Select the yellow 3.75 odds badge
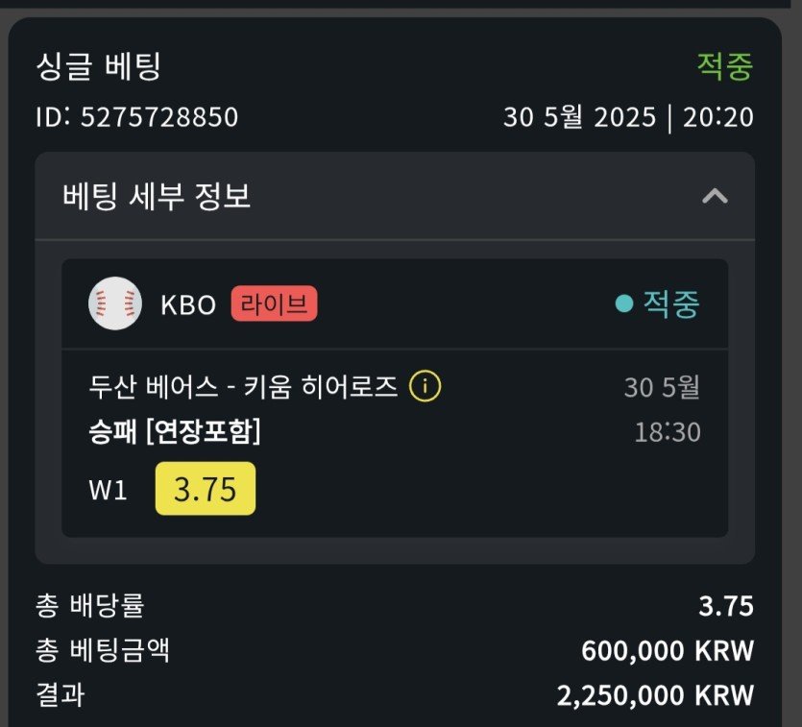The width and height of the screenshot is (802, 727). point(206,489)
